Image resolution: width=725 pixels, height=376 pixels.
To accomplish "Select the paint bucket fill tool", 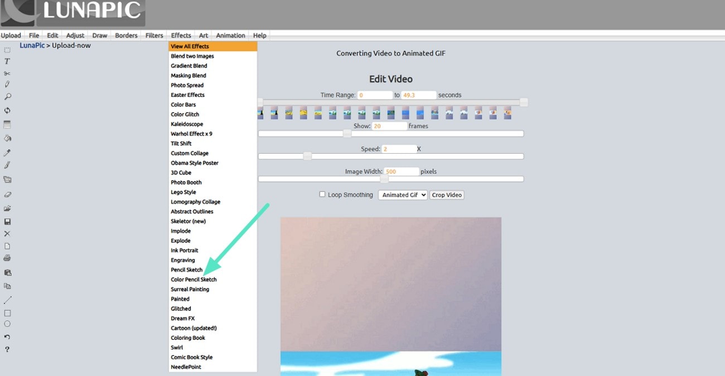I will click(7, 138).
